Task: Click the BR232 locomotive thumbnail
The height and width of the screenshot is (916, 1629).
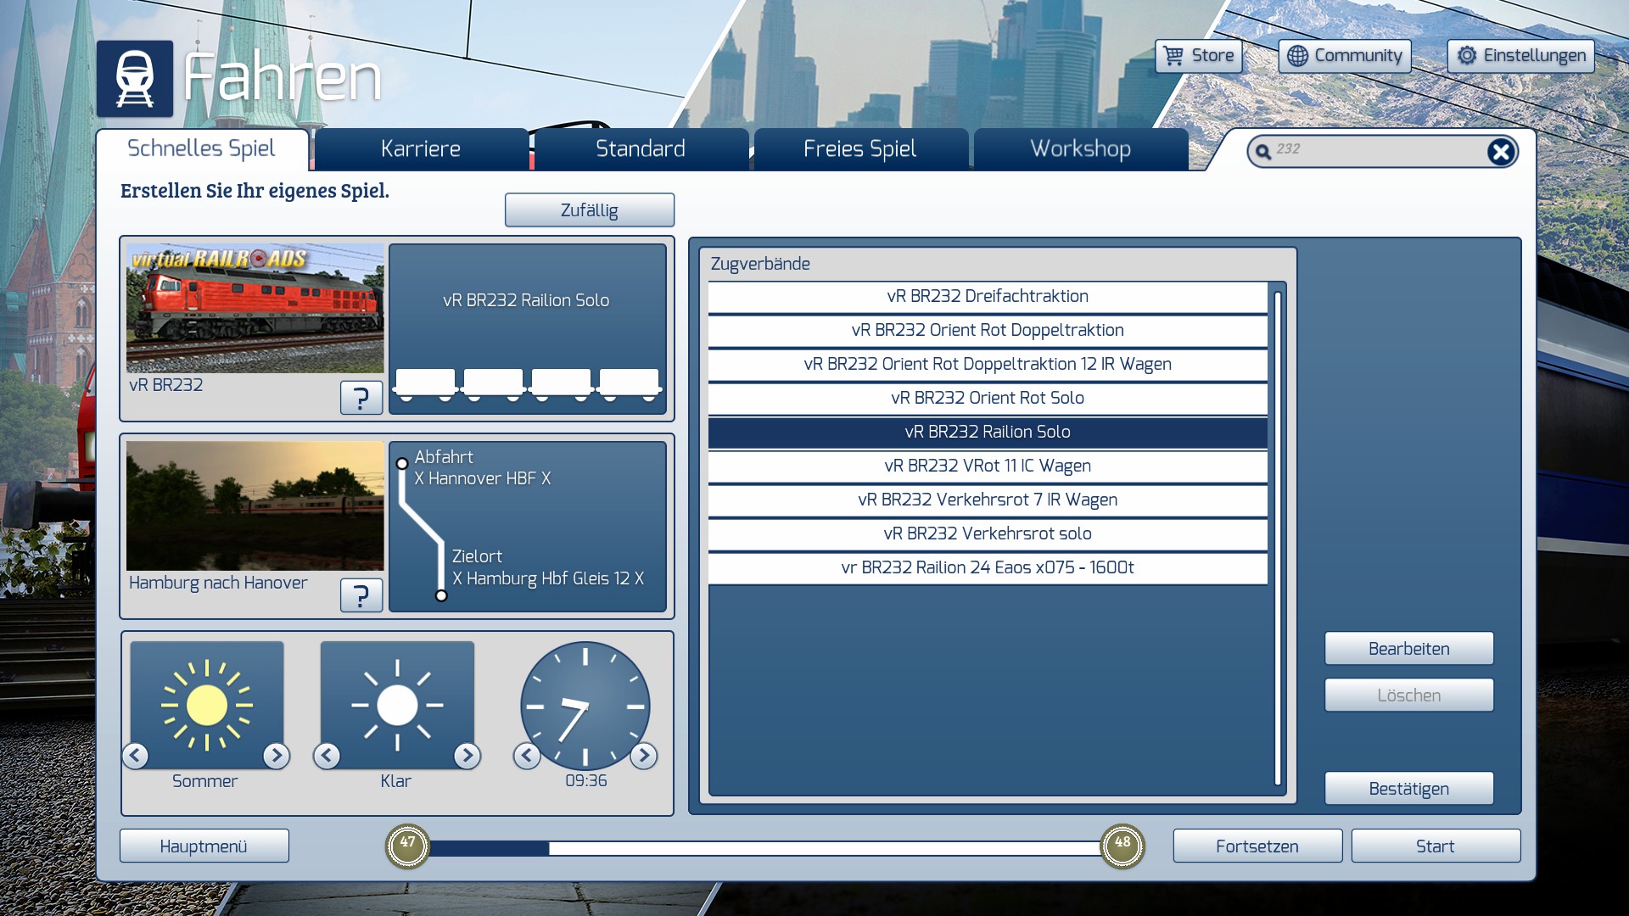Action: pos(255,309)
